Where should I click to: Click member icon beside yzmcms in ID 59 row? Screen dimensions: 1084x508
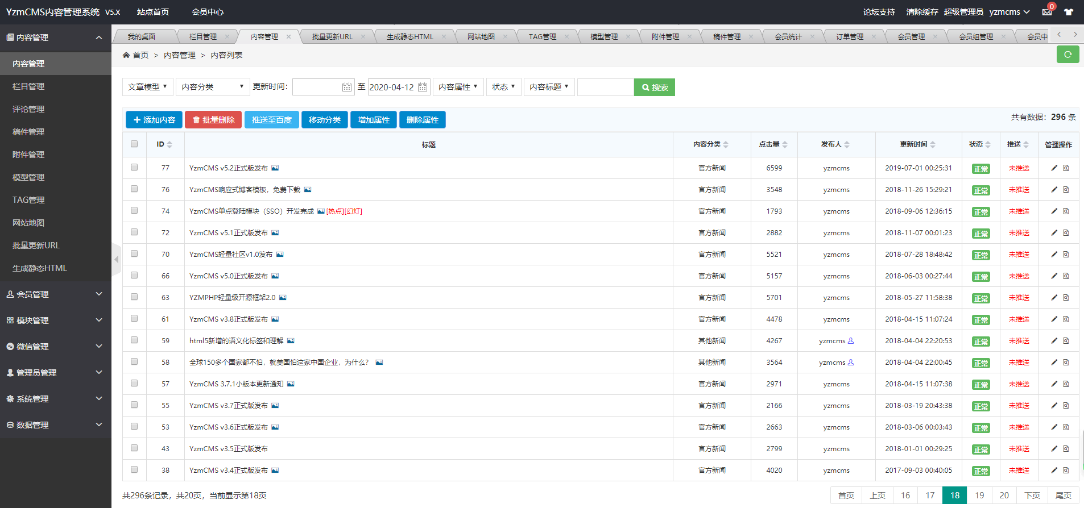click(851, 341)
